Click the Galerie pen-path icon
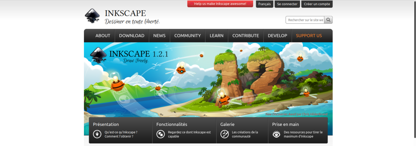This screenshot has height=146, width=416. (225, 134)
